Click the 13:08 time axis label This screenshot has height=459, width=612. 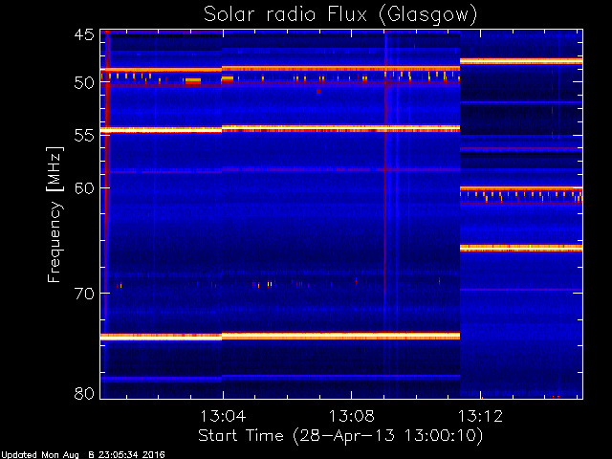352,416
